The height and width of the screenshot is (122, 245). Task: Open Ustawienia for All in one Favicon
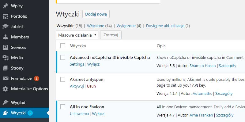coord(79,113)
